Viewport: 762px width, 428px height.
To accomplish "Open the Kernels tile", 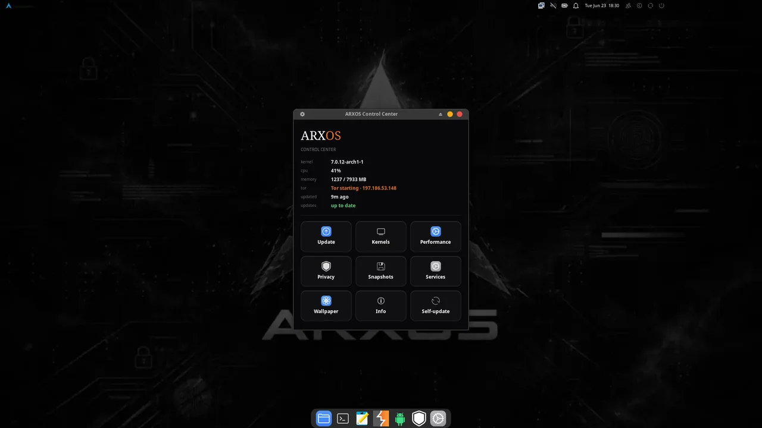I will pos(381,237).
